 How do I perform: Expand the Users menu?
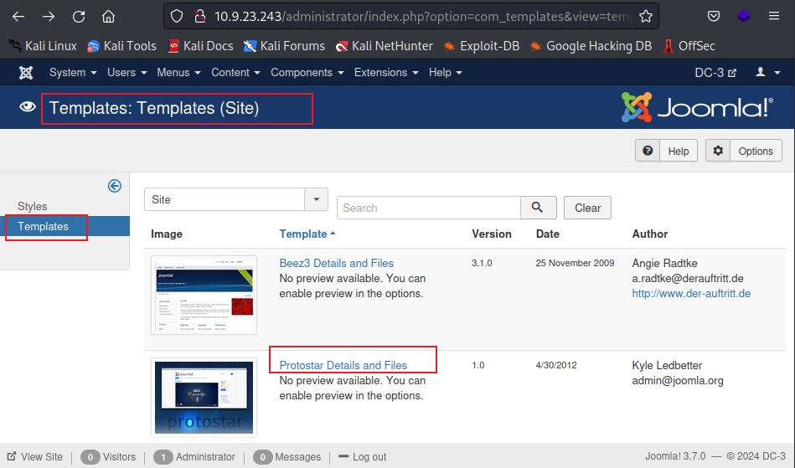pyautogui.click(x=126, y=73)
